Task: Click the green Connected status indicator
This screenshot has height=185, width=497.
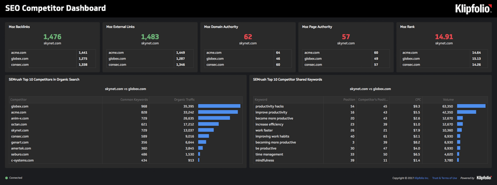Action: (x=6, y=178)
